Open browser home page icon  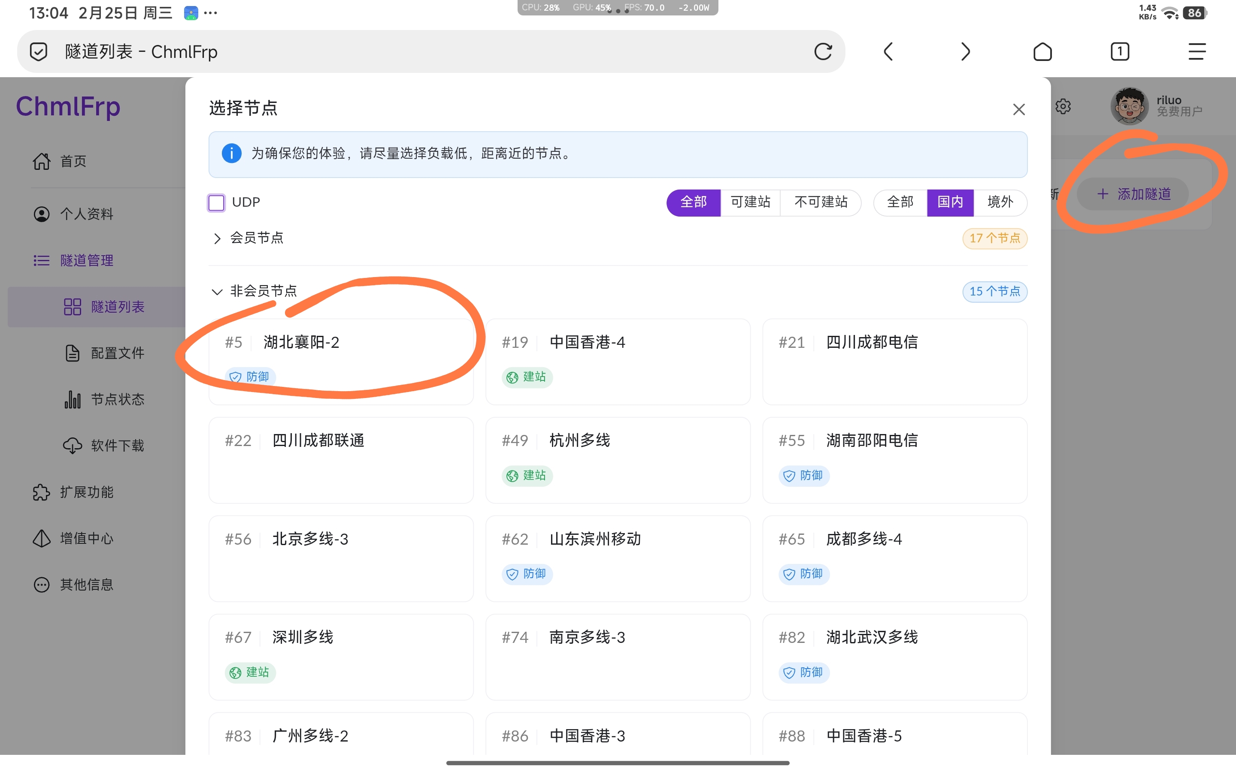1042,51
